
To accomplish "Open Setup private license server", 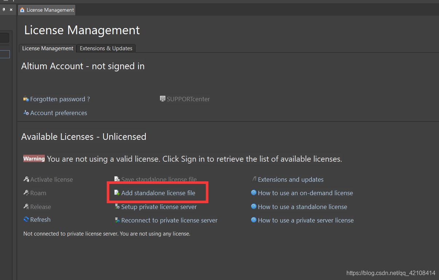I will pos(159,207).
